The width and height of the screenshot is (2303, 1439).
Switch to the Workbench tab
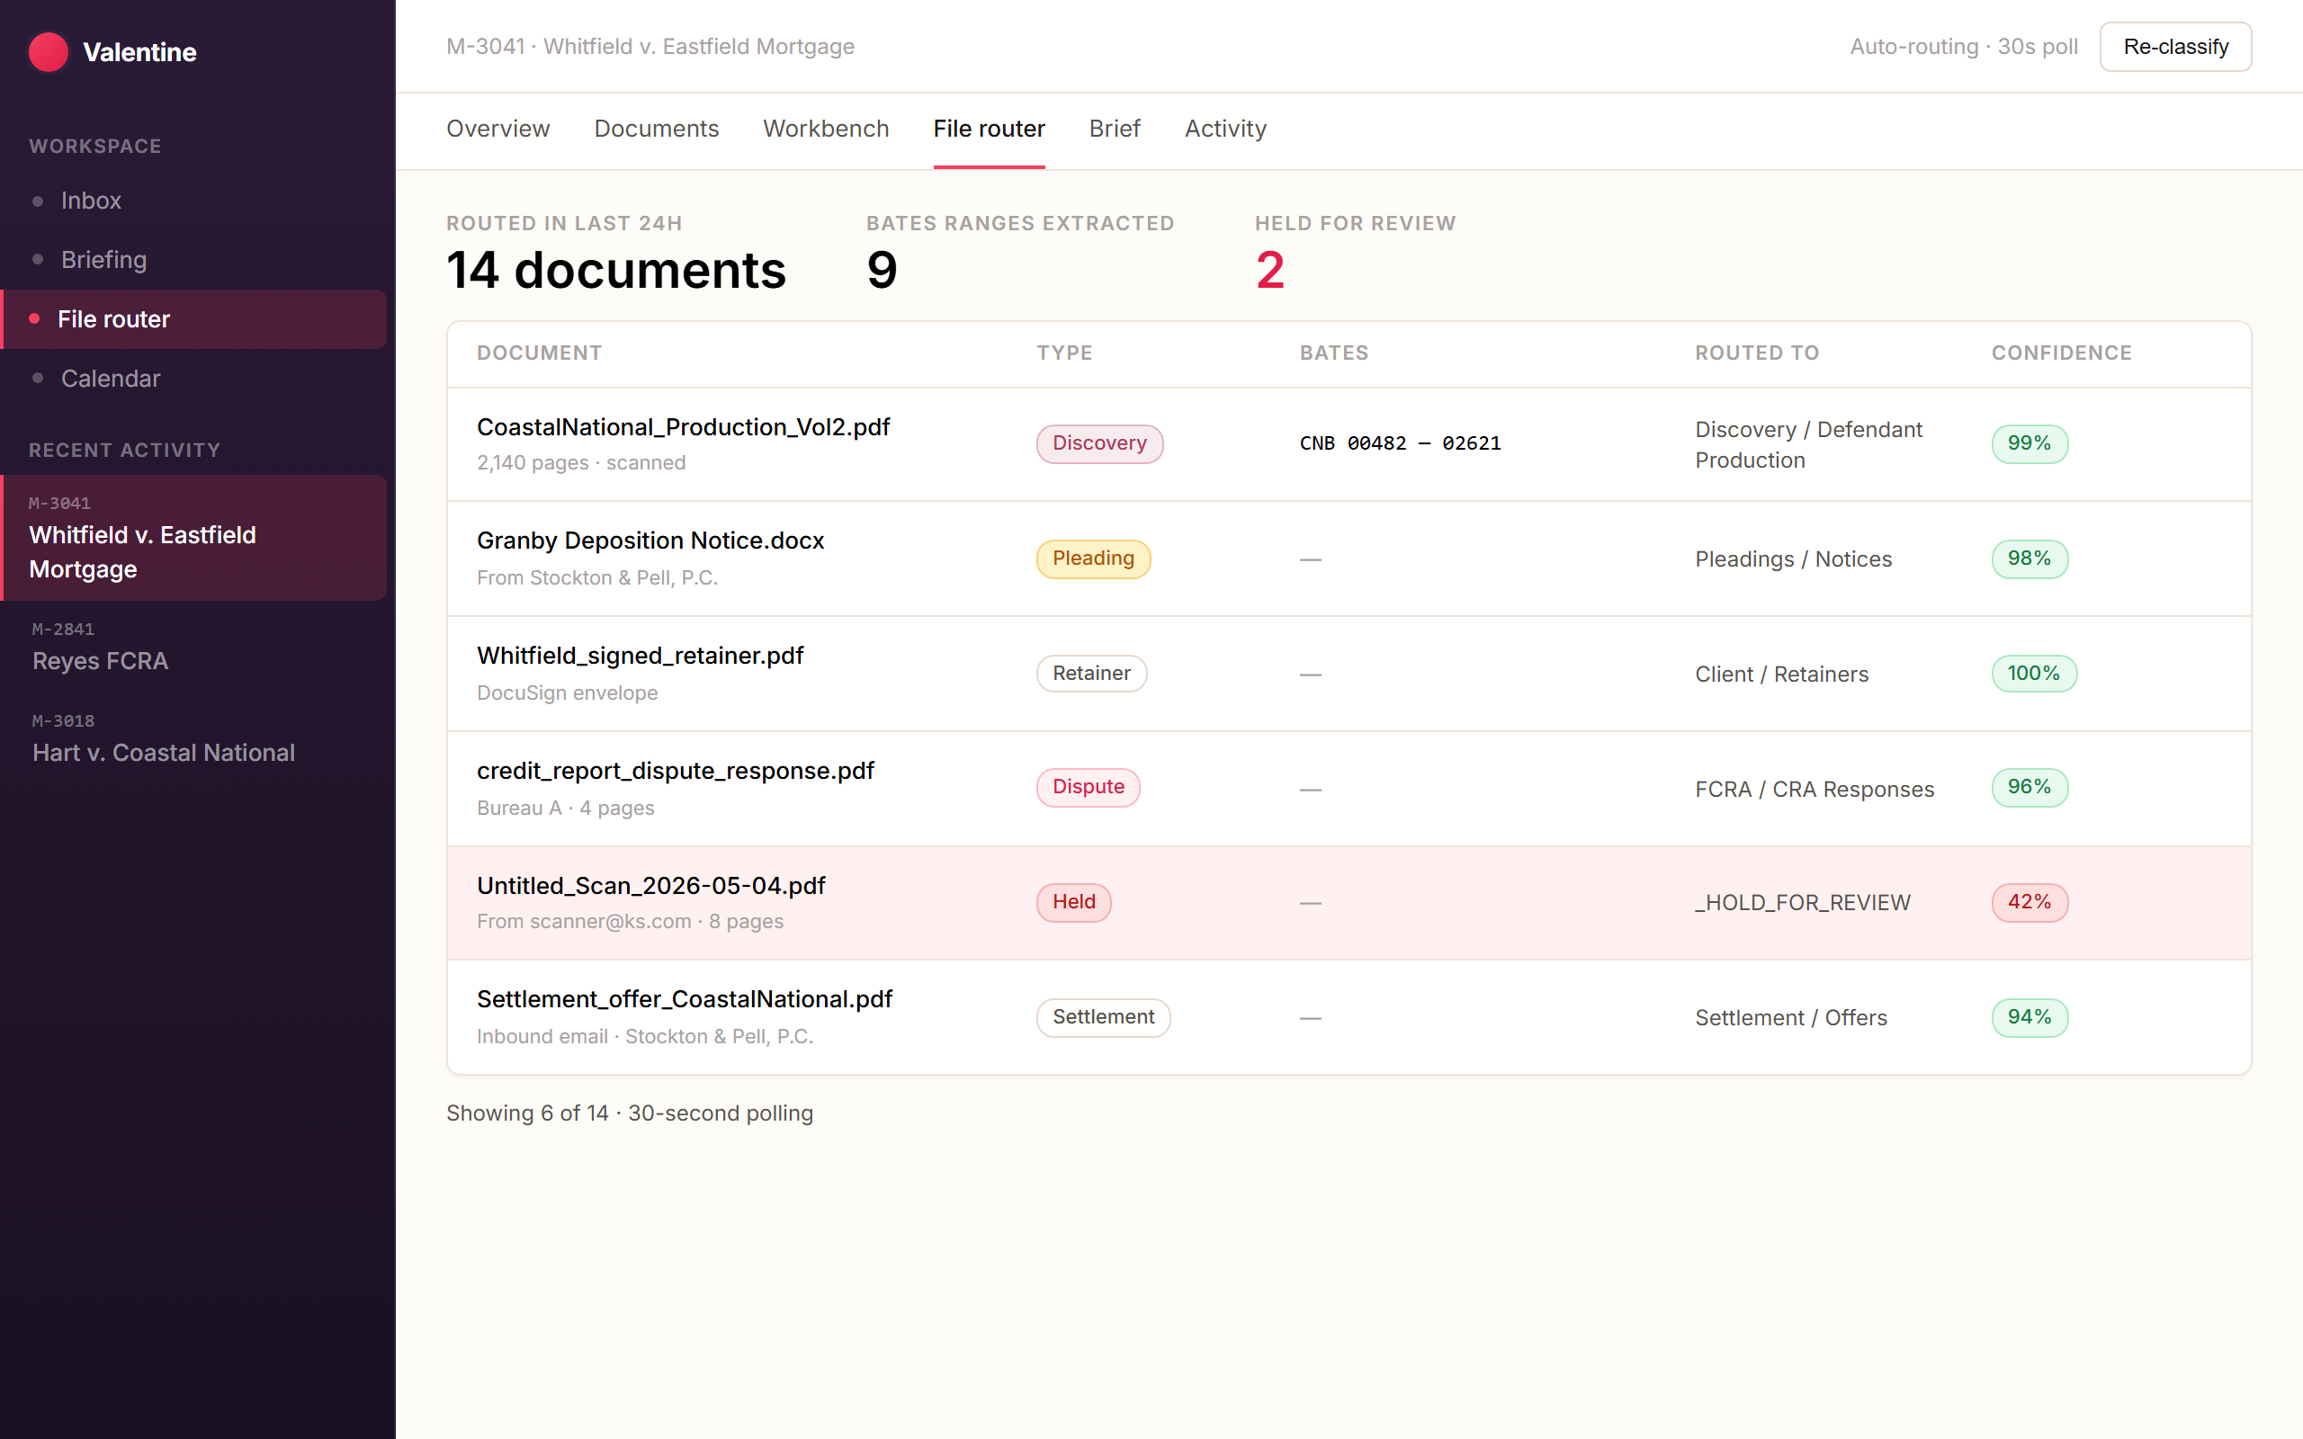826,129
